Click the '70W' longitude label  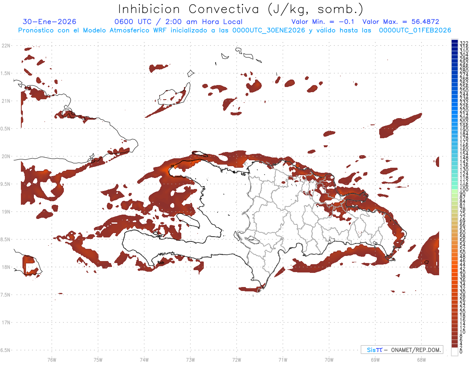(329, 359)
